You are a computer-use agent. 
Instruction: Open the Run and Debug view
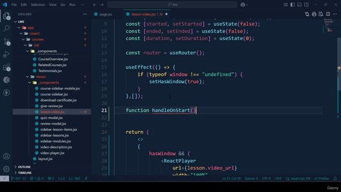[6, 54]
